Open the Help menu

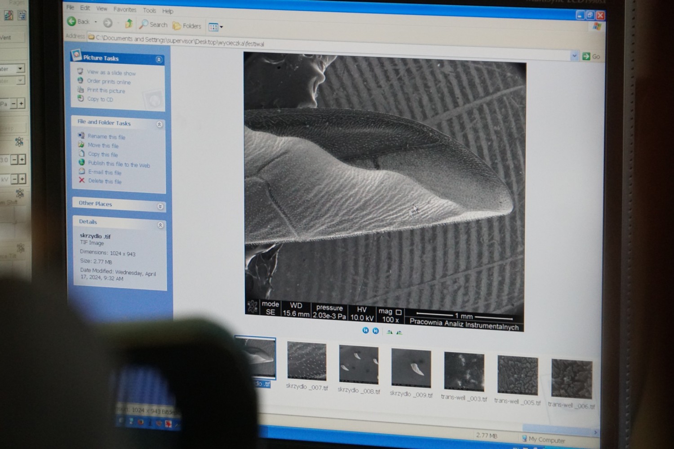[168, 11]
